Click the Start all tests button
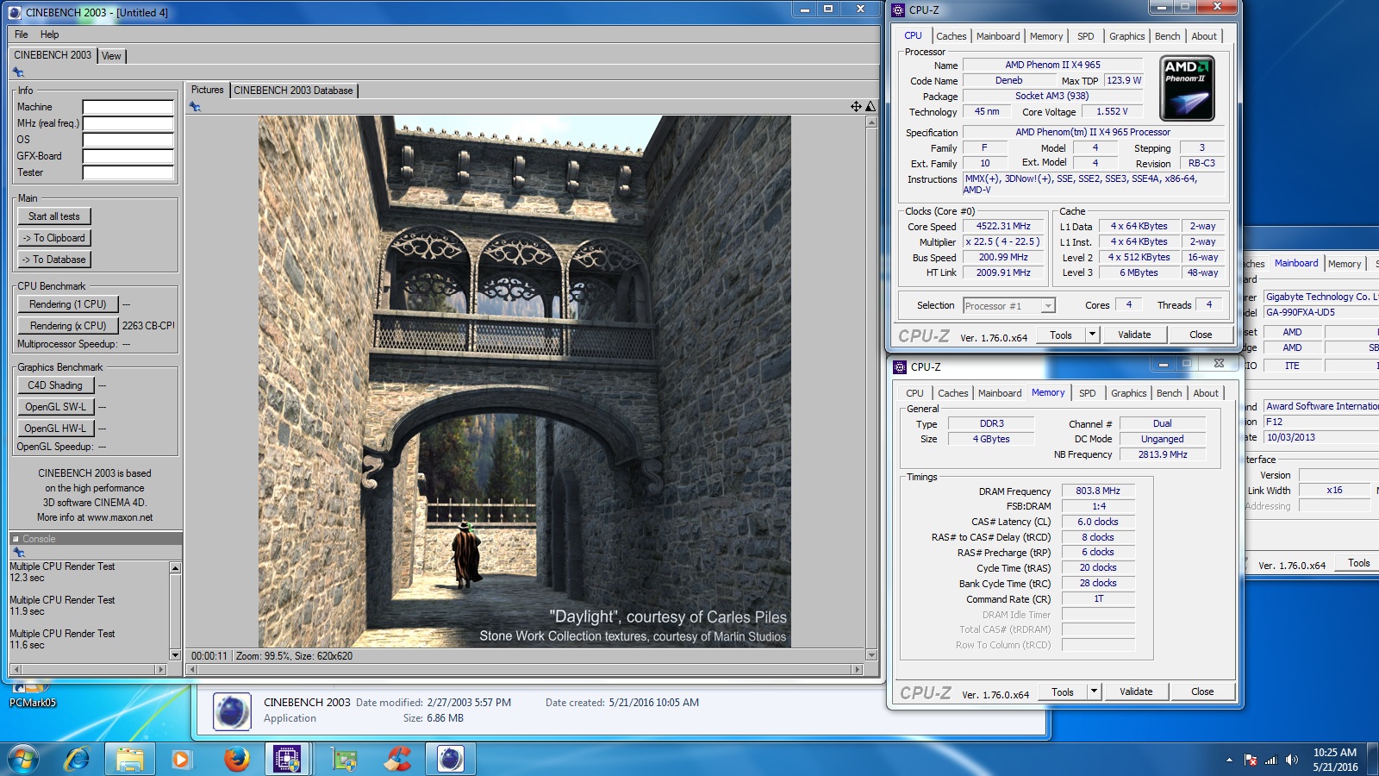The width and height of the screenshot is (1379, 776). click(54, 216)
